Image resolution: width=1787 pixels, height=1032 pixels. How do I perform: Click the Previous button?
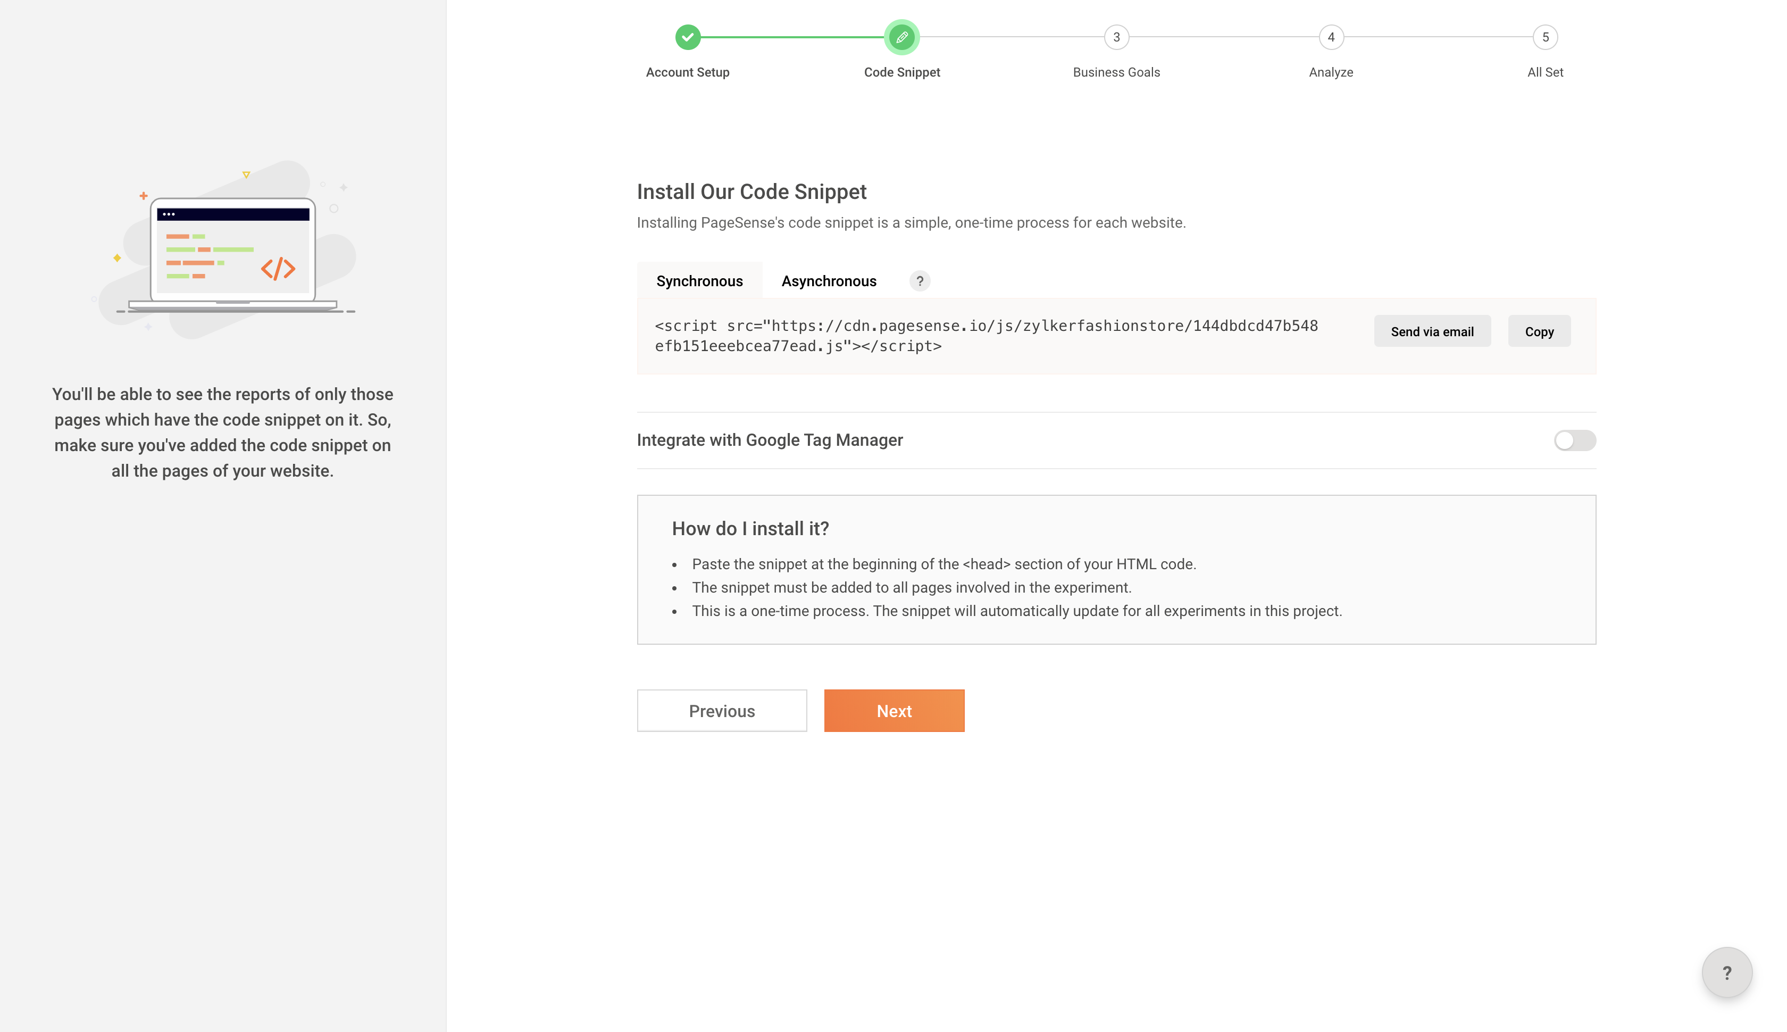click(722, 710)
